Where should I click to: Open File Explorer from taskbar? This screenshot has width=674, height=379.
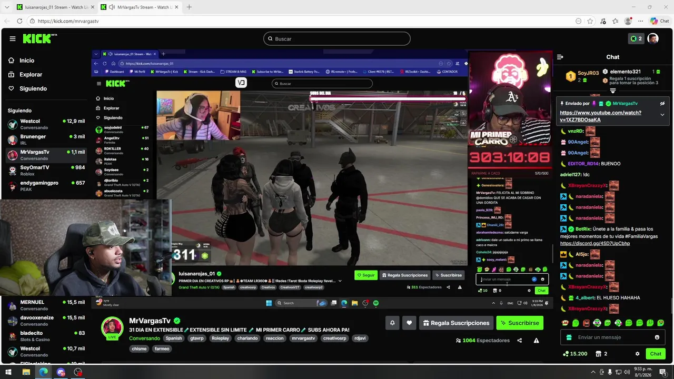pyautogui.click(x=26, y=372)
